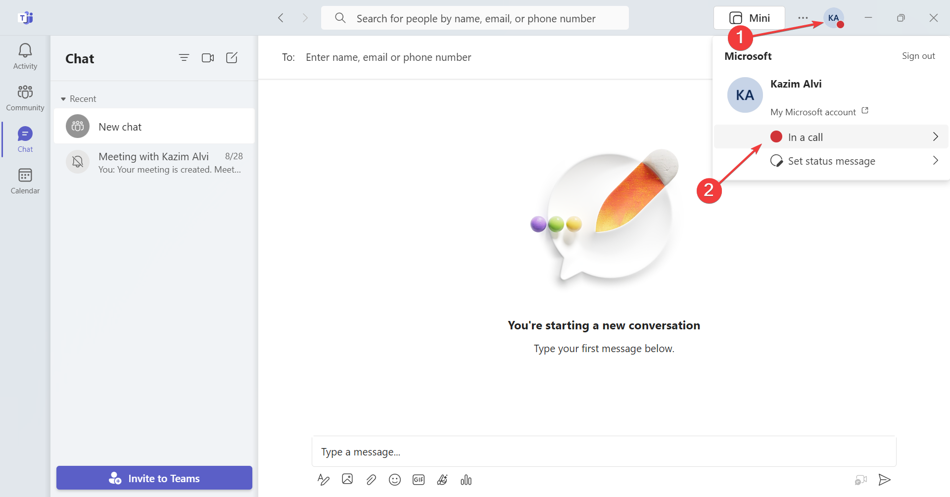Open the emoji picker
The width and height of the screenshot is (950, 497).
pos(395,480)
